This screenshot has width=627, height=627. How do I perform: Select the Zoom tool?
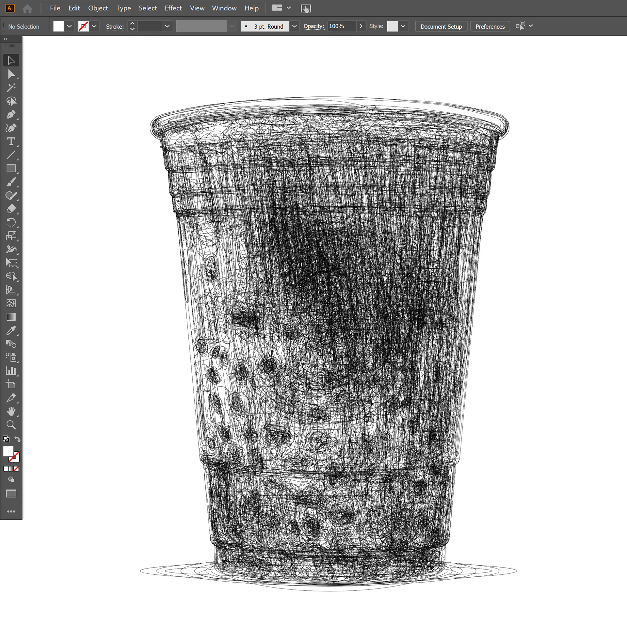coord(11,425)
